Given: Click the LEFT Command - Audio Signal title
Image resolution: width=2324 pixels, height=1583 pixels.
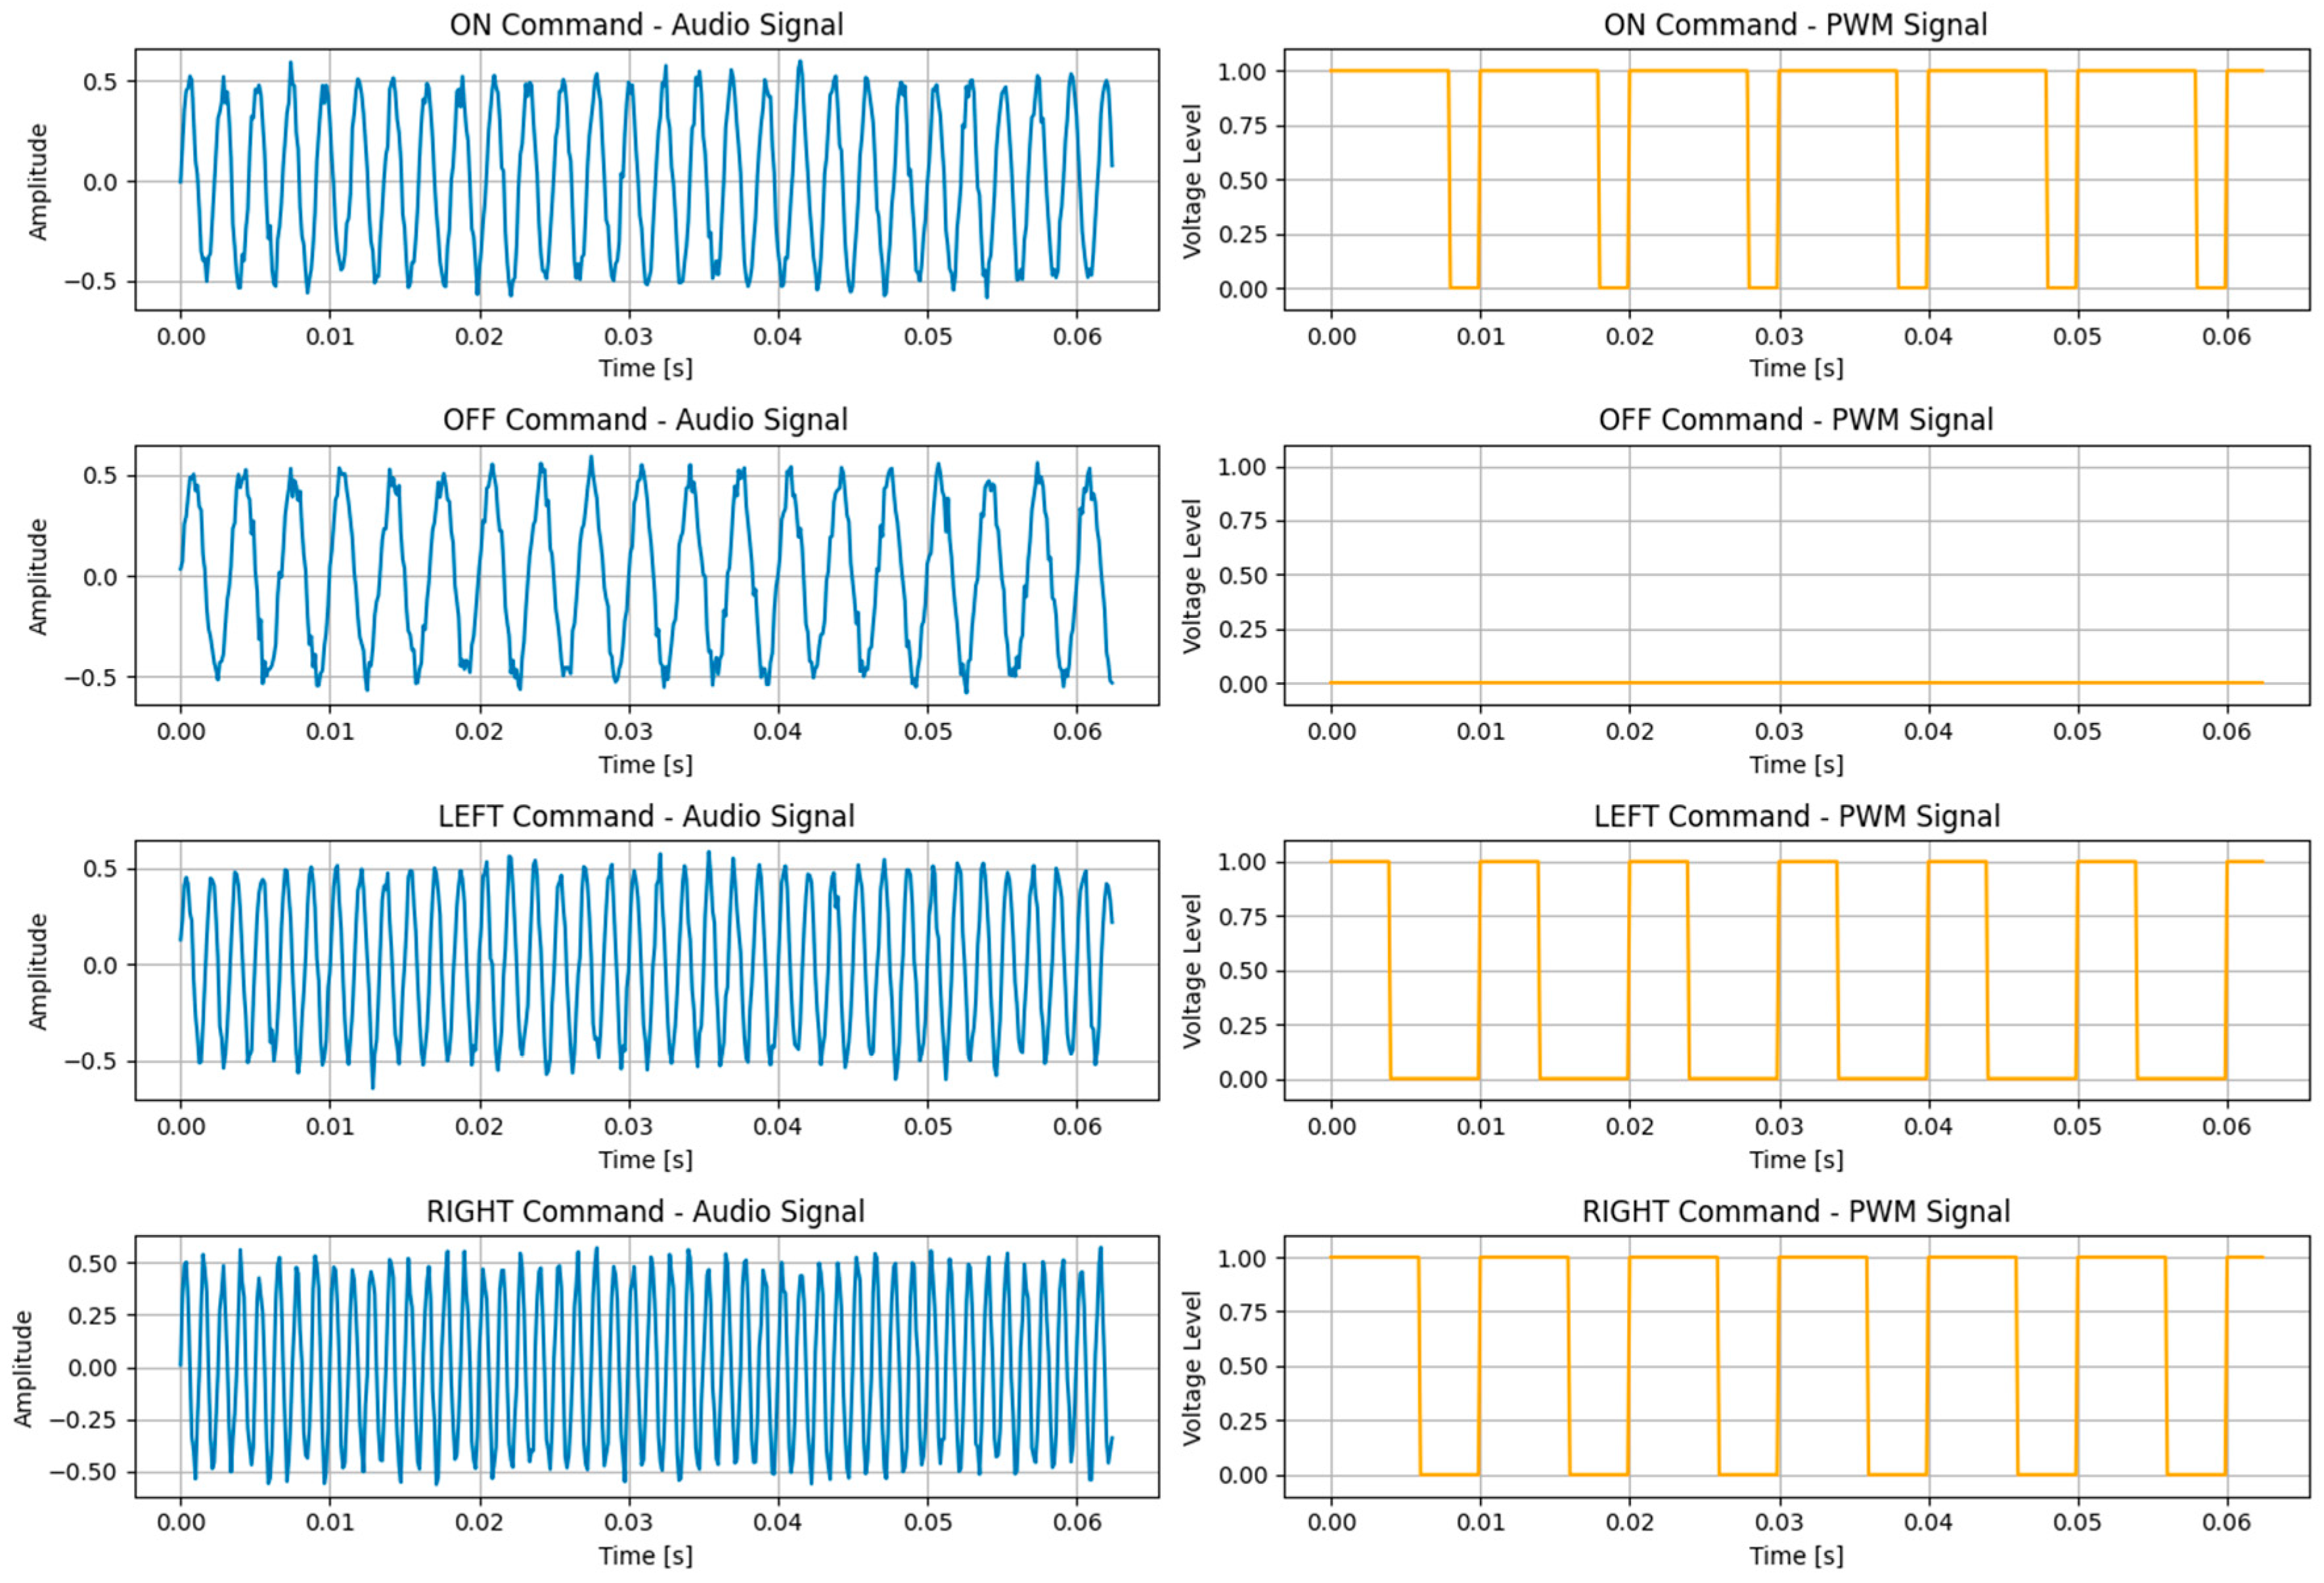Looking at the screenshot, I should (x=646, y=817).
